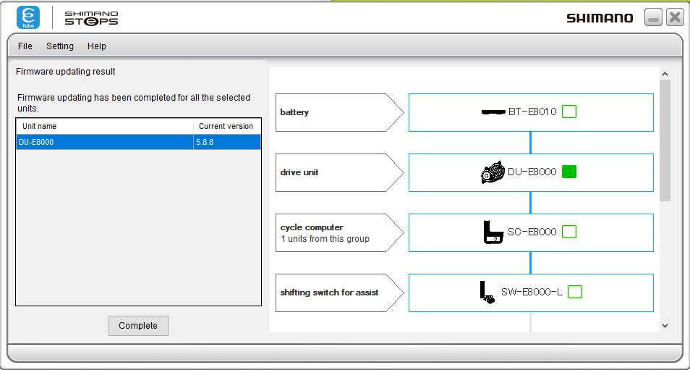Click the E-tube app logo icon

click(28, 17)
